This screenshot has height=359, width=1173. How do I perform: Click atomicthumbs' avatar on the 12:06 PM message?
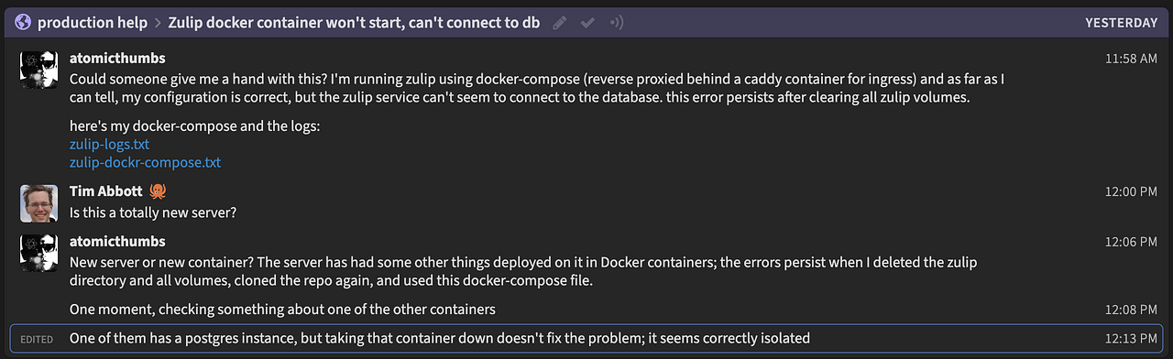(x=38, y=253)
